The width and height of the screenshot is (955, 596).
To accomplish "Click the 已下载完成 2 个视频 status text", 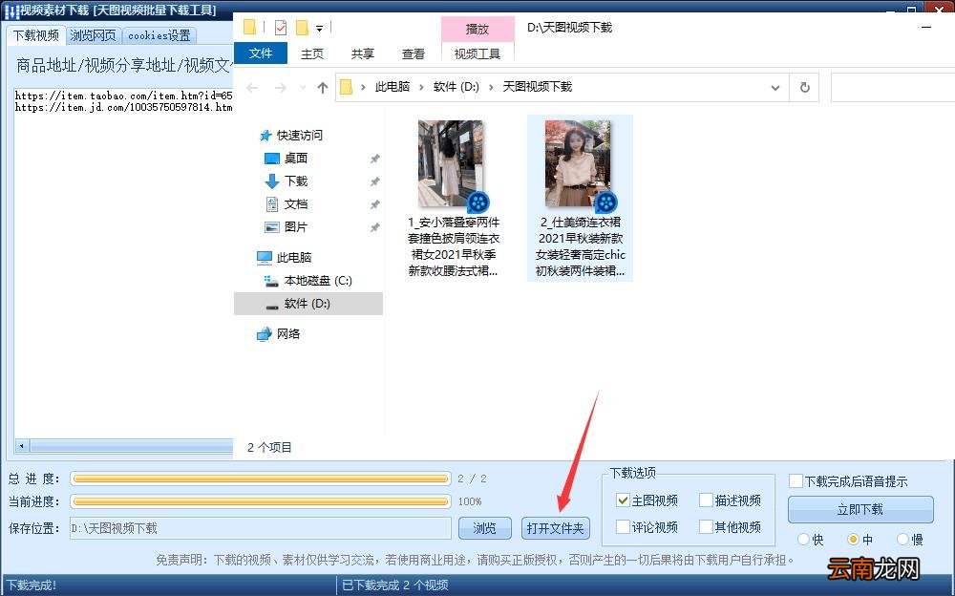I will tap(395, 585).
